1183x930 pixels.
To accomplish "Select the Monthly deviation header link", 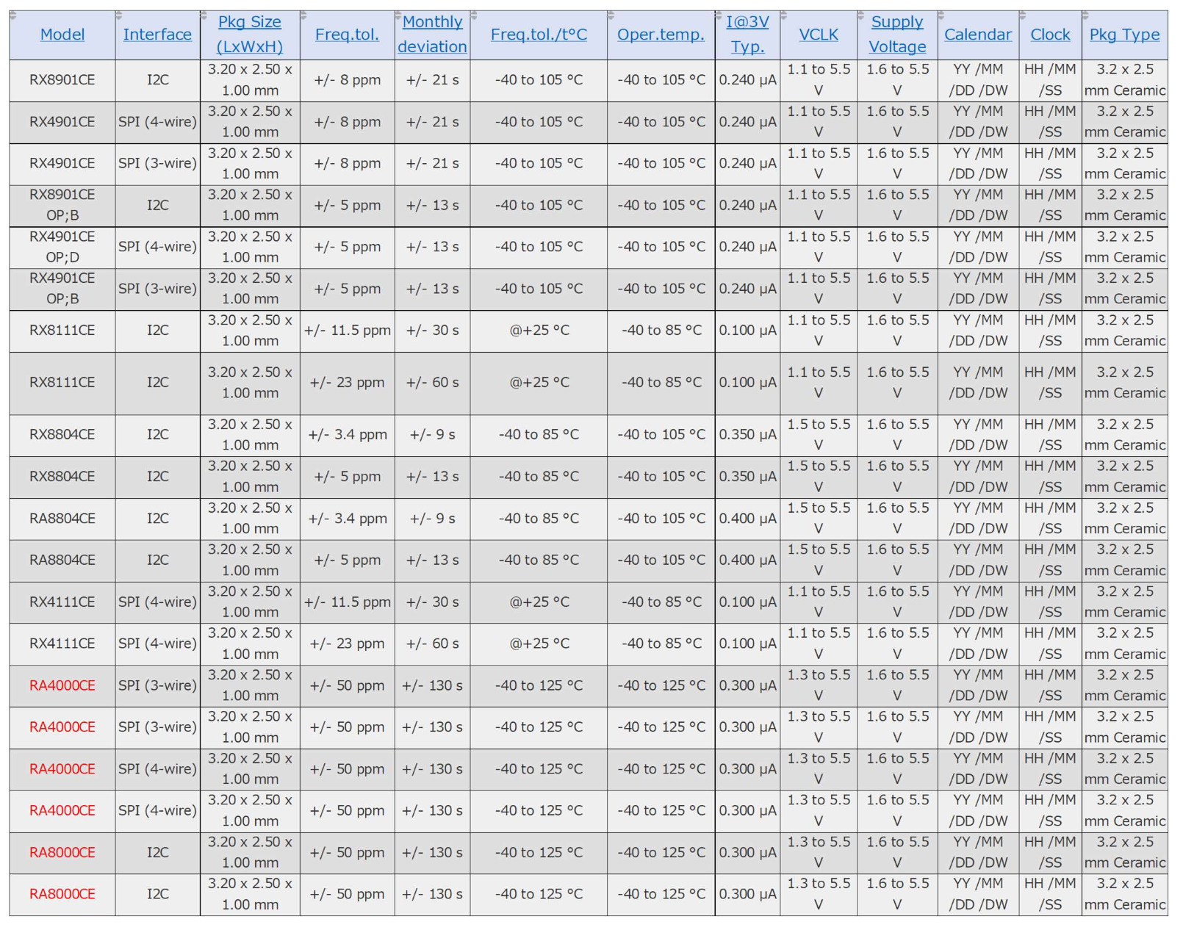I will (432, 35).
